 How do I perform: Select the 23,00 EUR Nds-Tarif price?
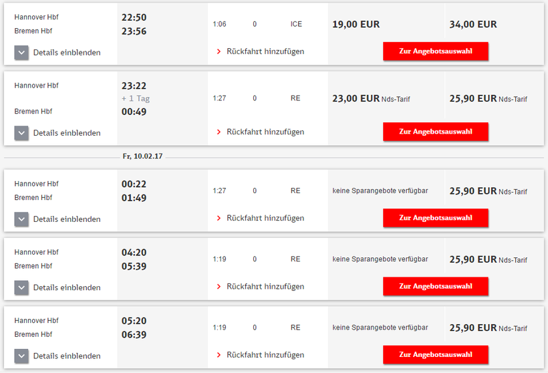356,98
